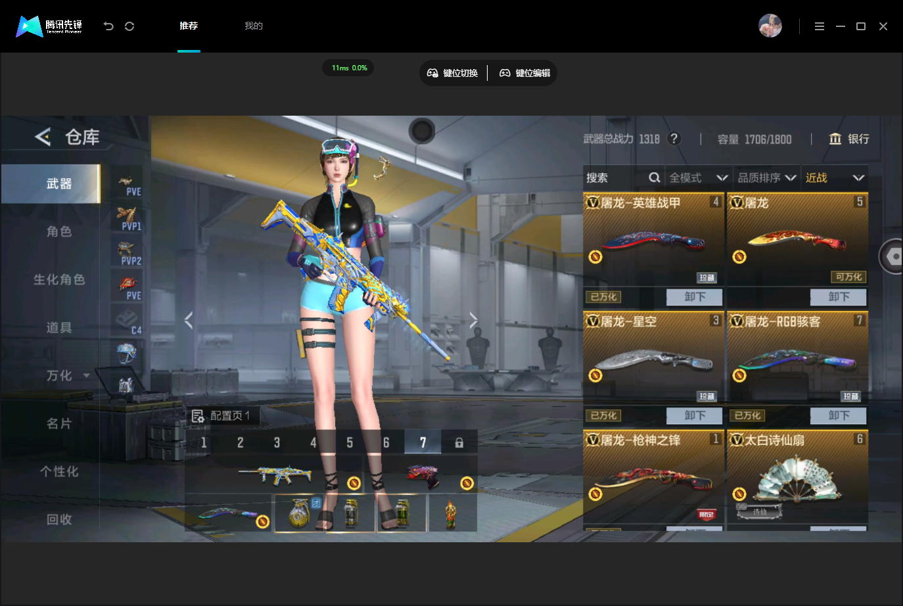903x606 pixels.
Task: Open the help question mark icon
Action: tap(674, 139)
